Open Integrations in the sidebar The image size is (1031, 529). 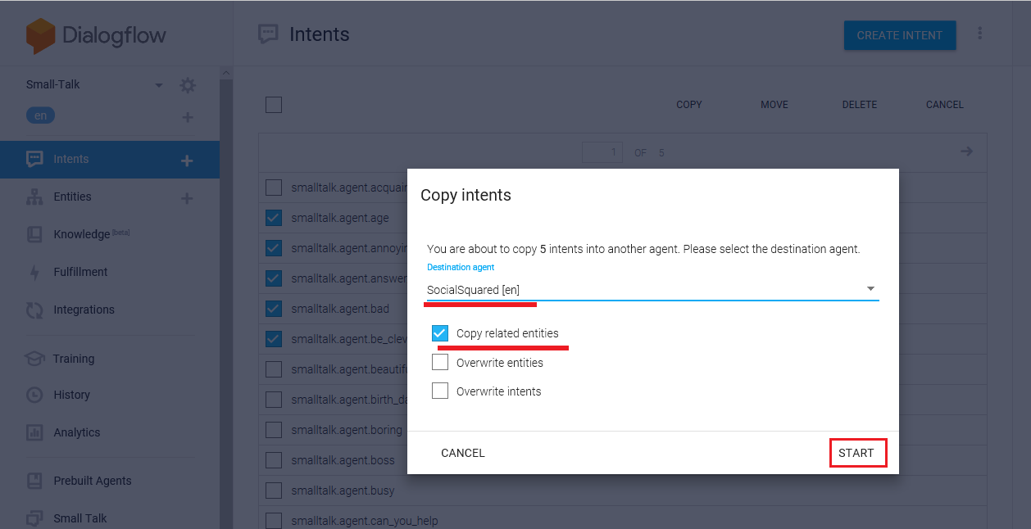[84, 310]
